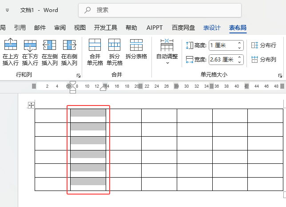Insert a row below
Image resolution: width=286 pixels, height=207 pixels.
(x=30, y=52)
